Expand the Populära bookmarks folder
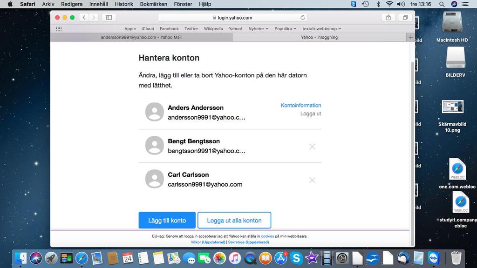The image size is (477, 268). tap(286, 28)
